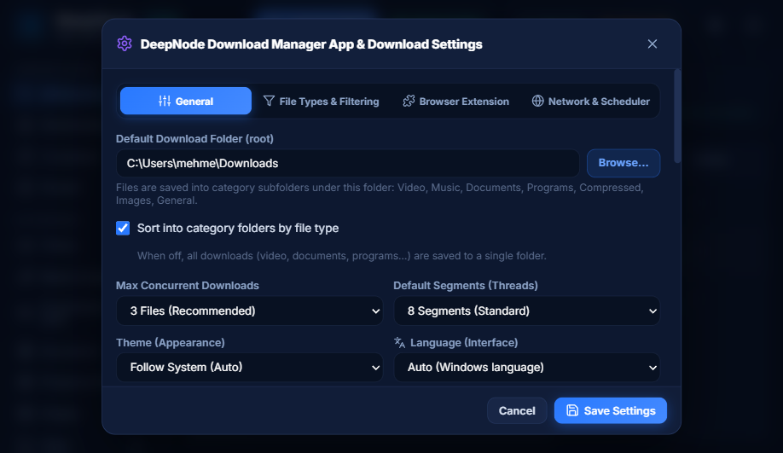
Task: Click the floppy disk save icon
Action: pos(572,410)
